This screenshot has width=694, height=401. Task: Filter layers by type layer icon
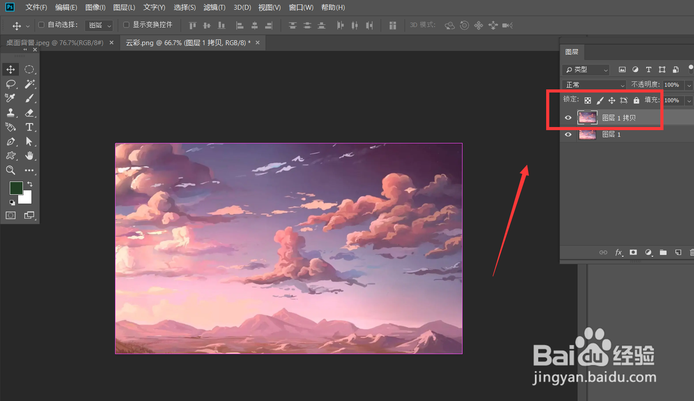(x=648, y=69)
